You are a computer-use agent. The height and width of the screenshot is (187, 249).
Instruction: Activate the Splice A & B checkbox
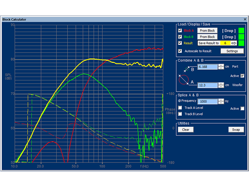242,108
